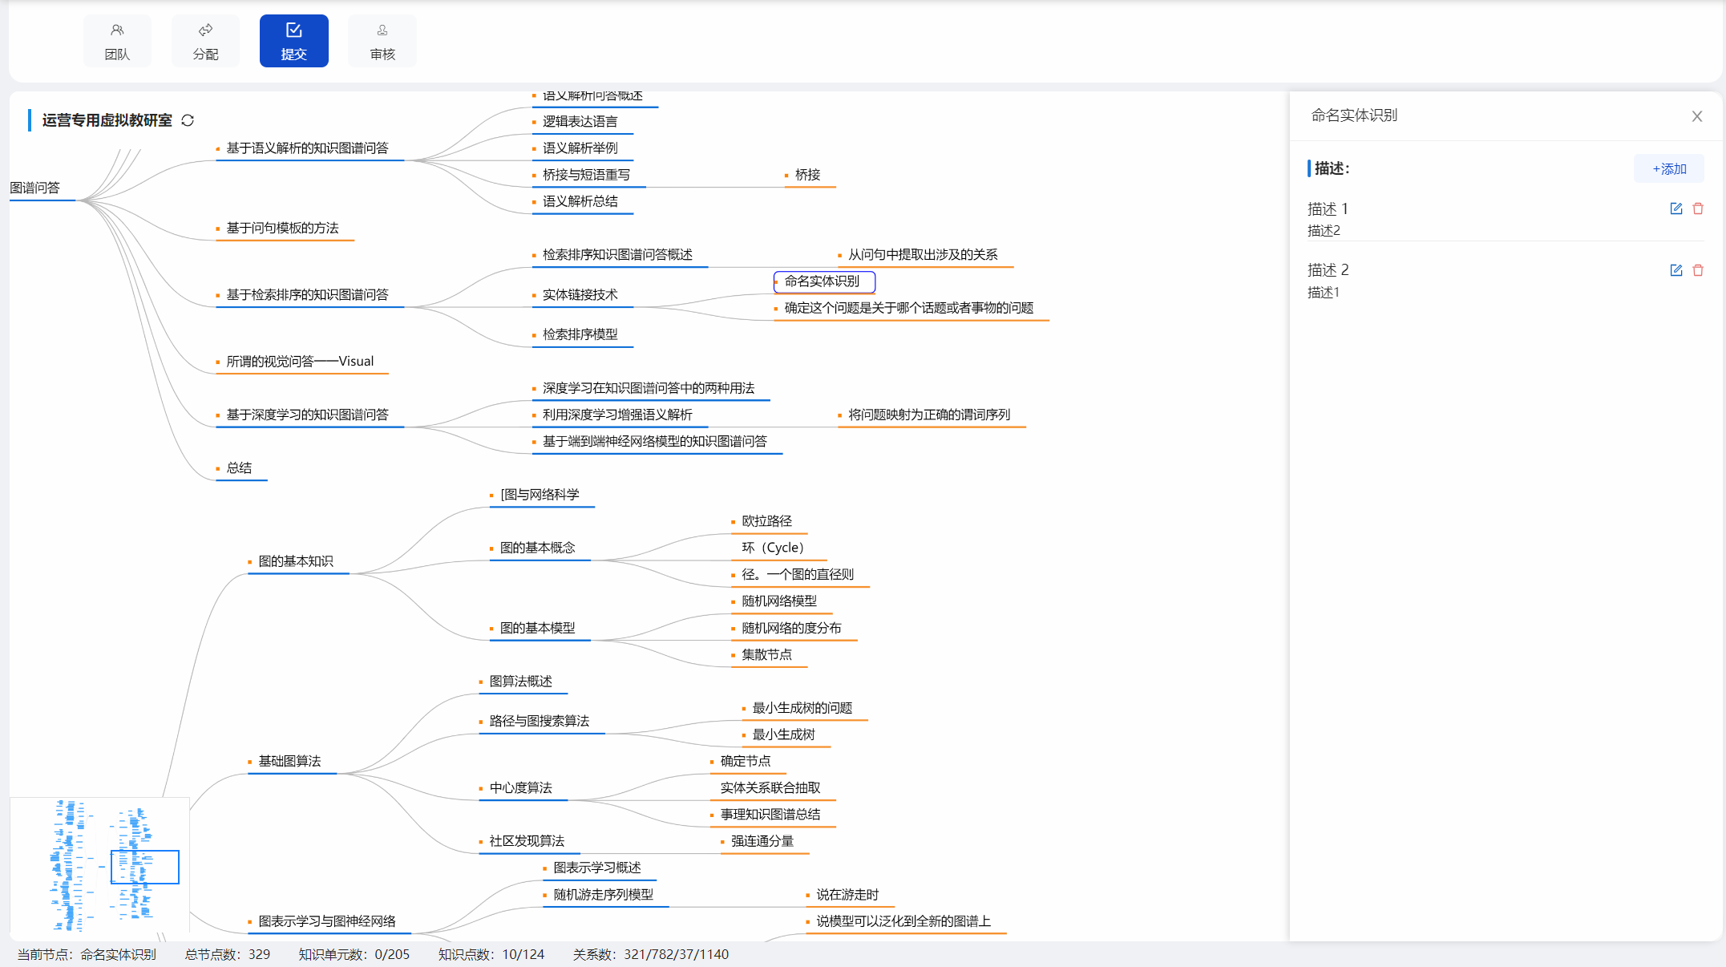Select node 深度学习在知识图谱问答中的两种用法
Screen dimensions: 1726x967
tap(649, 388)
